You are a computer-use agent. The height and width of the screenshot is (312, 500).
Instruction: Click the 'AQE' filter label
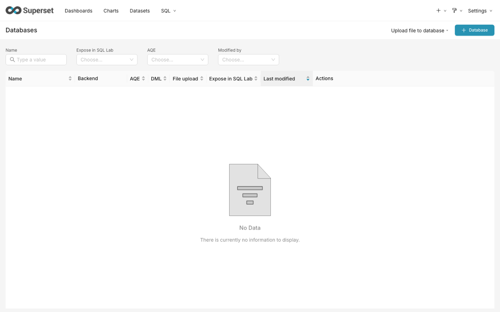151,50
